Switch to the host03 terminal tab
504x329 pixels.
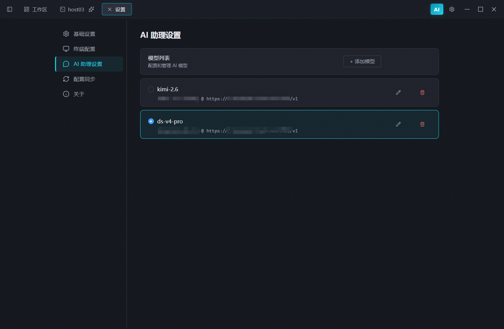[72, 9]
